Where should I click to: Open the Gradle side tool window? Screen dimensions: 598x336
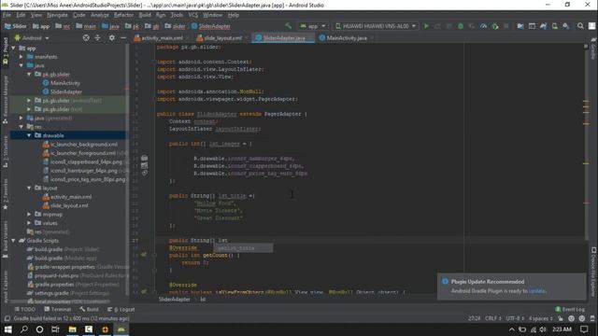pos(593,49)
